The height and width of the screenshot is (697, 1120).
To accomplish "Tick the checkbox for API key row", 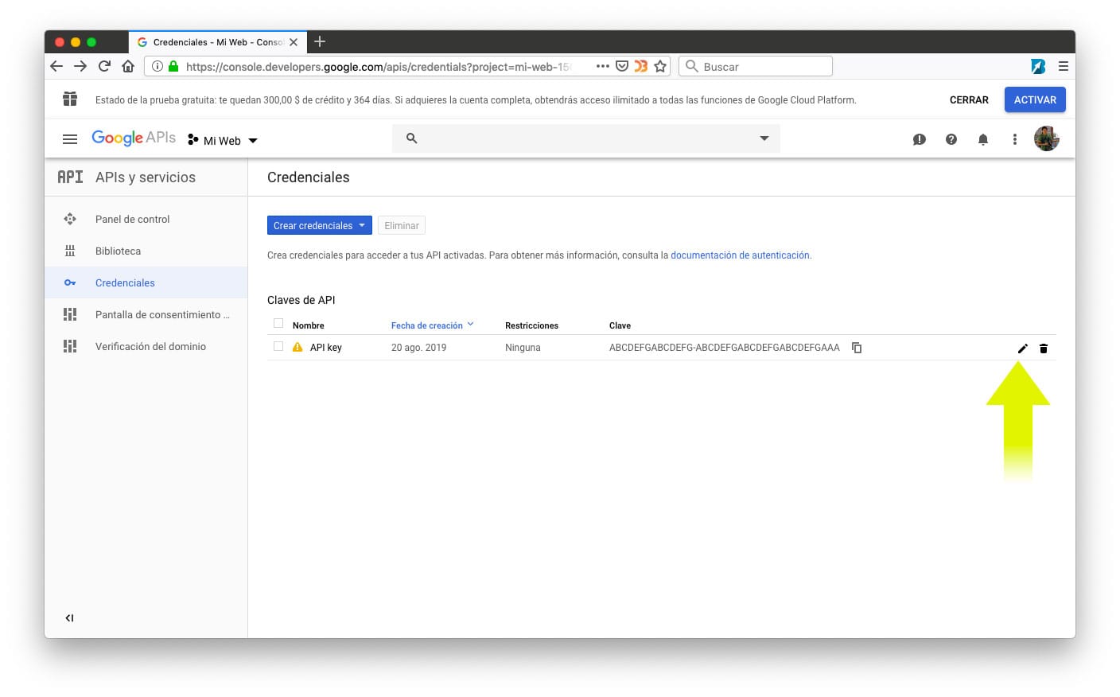I will point(278,346).
